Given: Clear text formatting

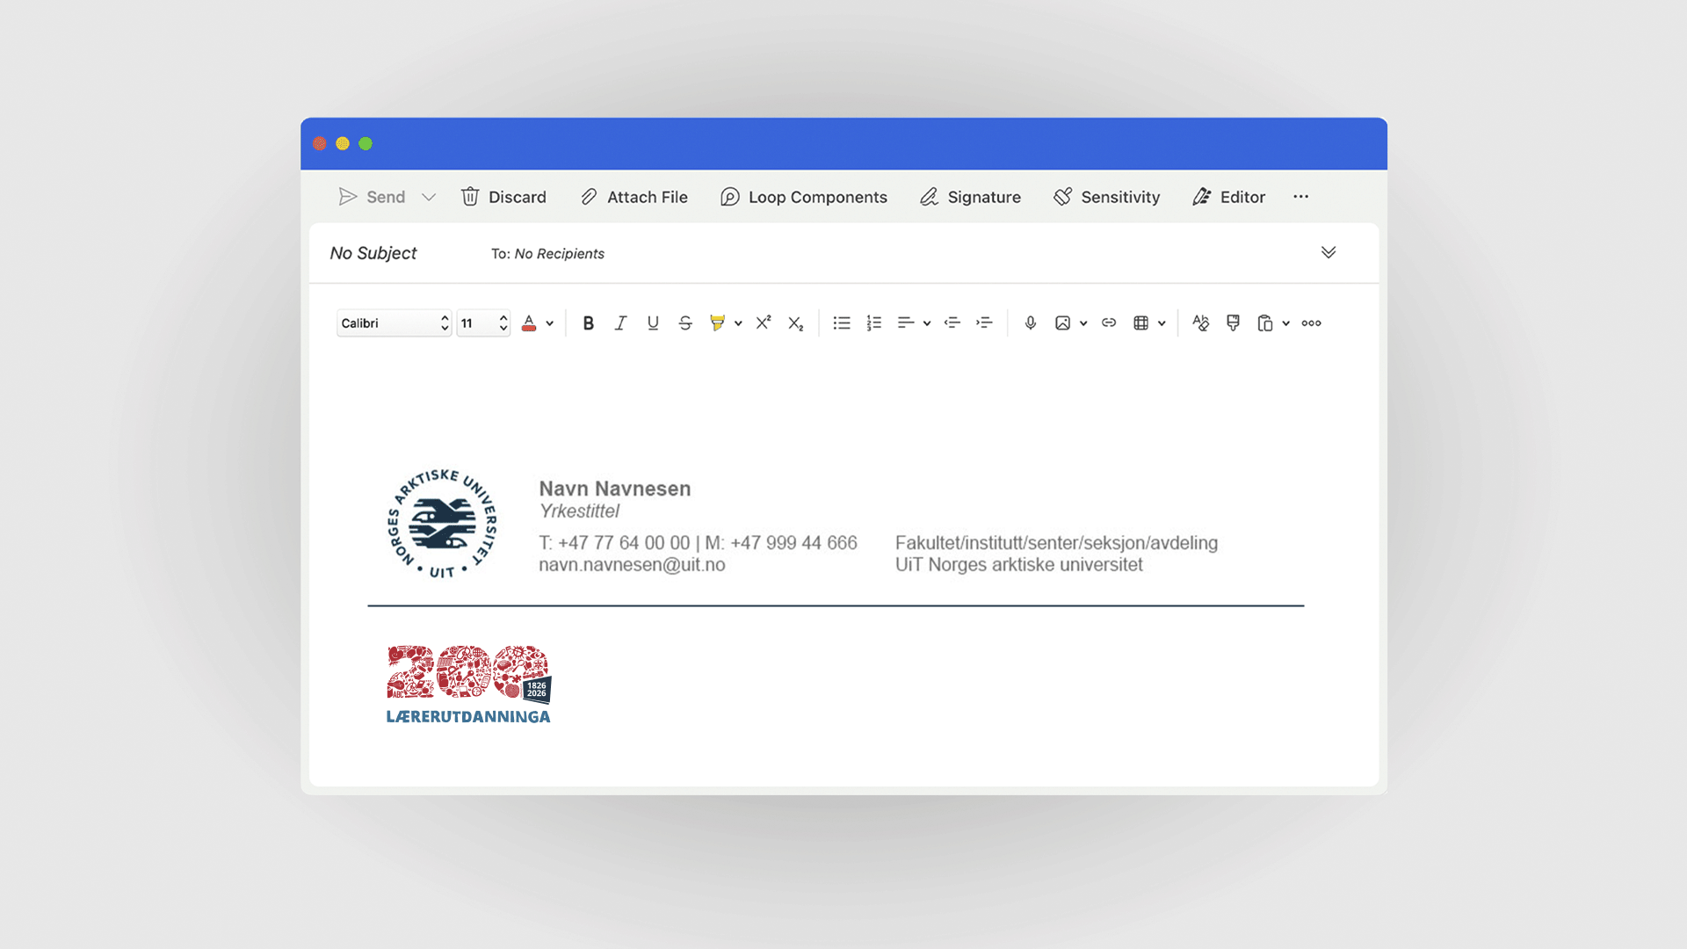Looking at the screenshot, I should (x=1201, y=323).
